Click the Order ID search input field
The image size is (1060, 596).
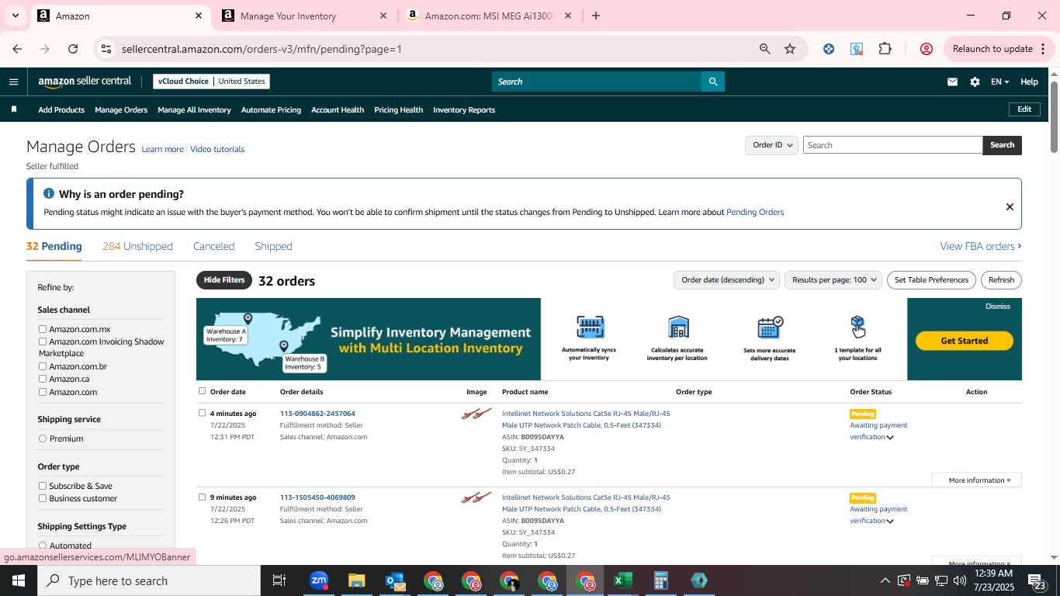[x=892, y=145]
